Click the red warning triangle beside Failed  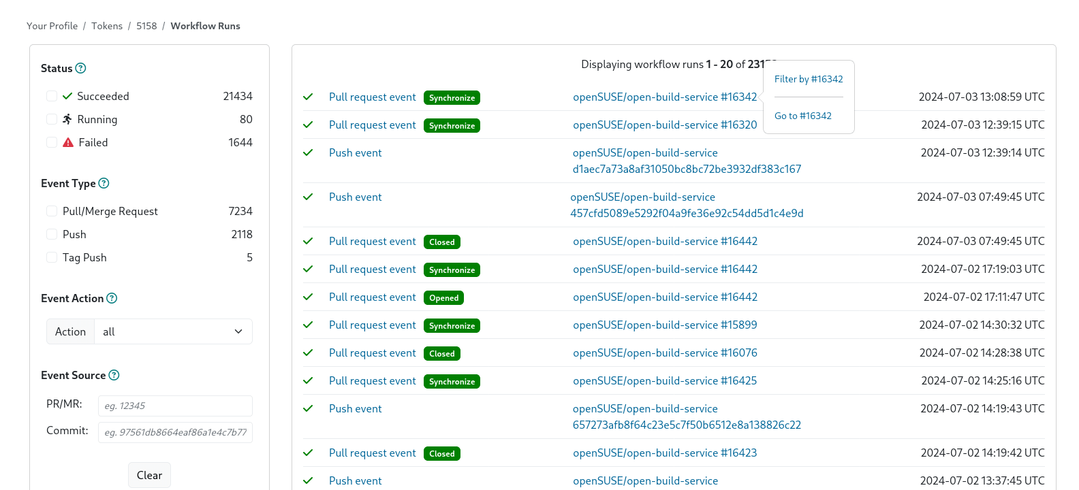tap(68, 142)
